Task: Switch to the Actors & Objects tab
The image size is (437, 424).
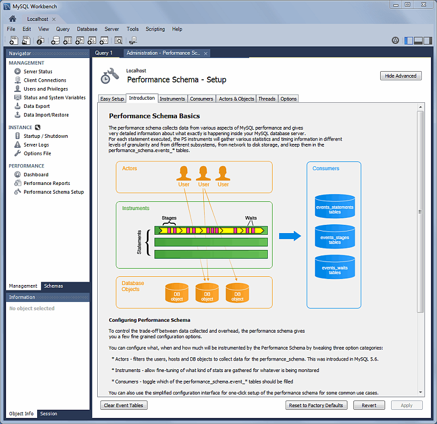Action: (x=237, y=99)
